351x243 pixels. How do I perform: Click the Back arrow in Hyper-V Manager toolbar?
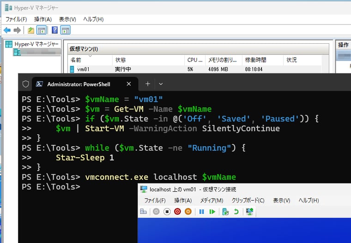click(x=7, y=30)
